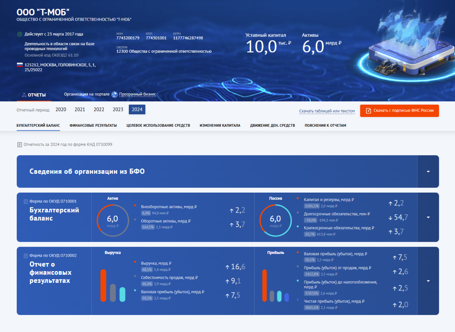Screen dimensions: 455x332
Task: Click the Долгосрочные обязательства row label
Action: coord(337,214)
